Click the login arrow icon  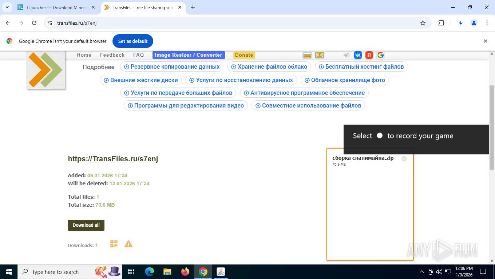pyautogui.click(x=346, y=55)
